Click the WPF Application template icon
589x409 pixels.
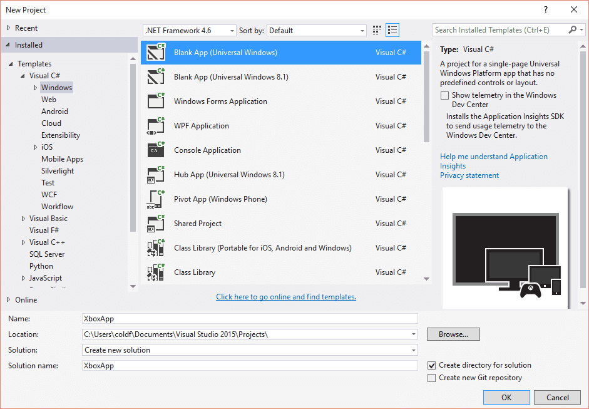pos(156,125)
